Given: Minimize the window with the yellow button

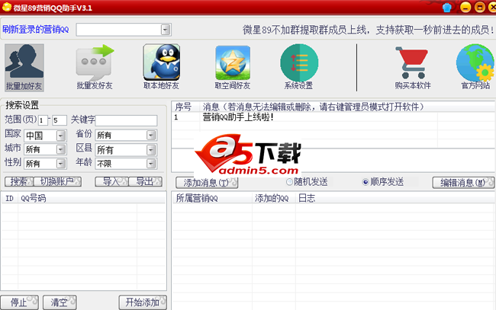Looking at the screenshot, I should point(465,8).
